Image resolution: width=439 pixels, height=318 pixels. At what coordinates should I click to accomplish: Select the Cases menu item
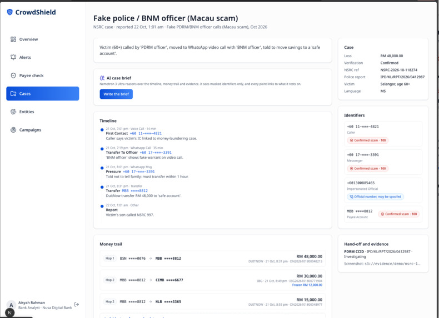click(x=43, y=94)
